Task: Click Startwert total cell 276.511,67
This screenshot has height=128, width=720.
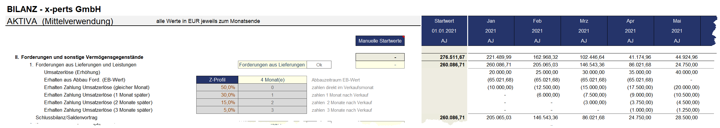Action: coord(452,57)
